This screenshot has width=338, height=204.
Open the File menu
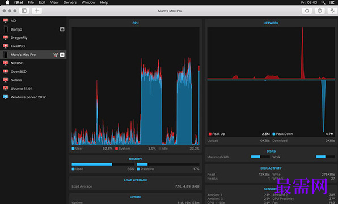click(x=31, y=2)
